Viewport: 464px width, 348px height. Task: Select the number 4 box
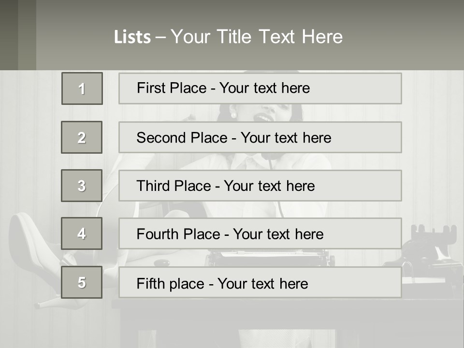(x=82, y=233)
